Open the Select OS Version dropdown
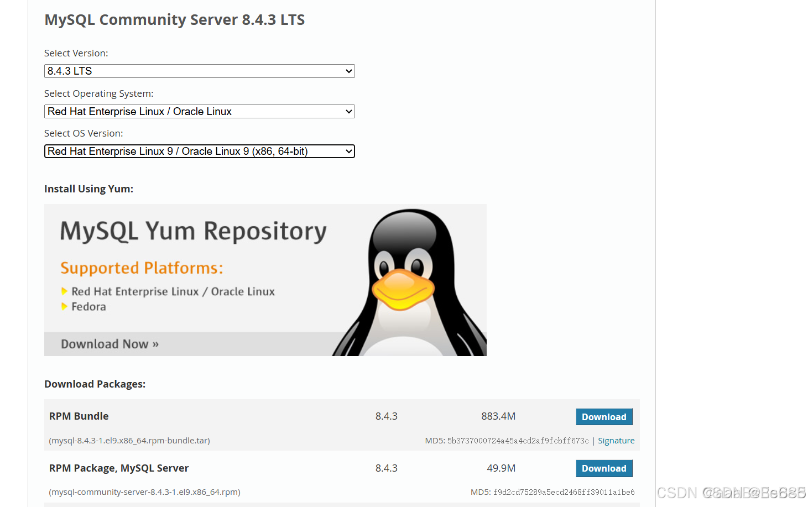Viewport: 808px width, 507px height. pyautogui.click(x=199, y=151)
